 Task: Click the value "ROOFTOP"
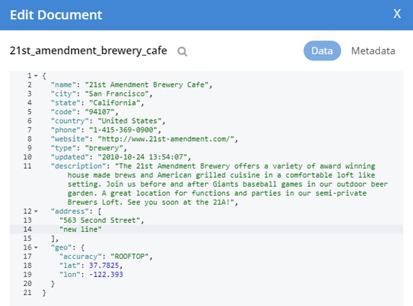130,256
